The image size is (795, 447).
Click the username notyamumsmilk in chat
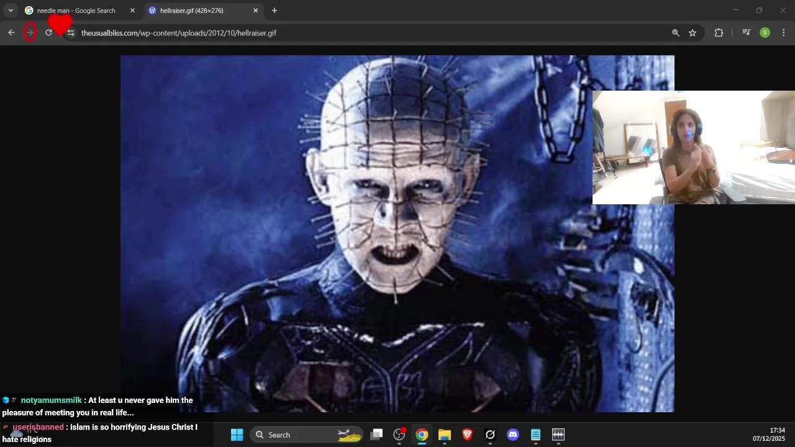[x=52, y=400]
